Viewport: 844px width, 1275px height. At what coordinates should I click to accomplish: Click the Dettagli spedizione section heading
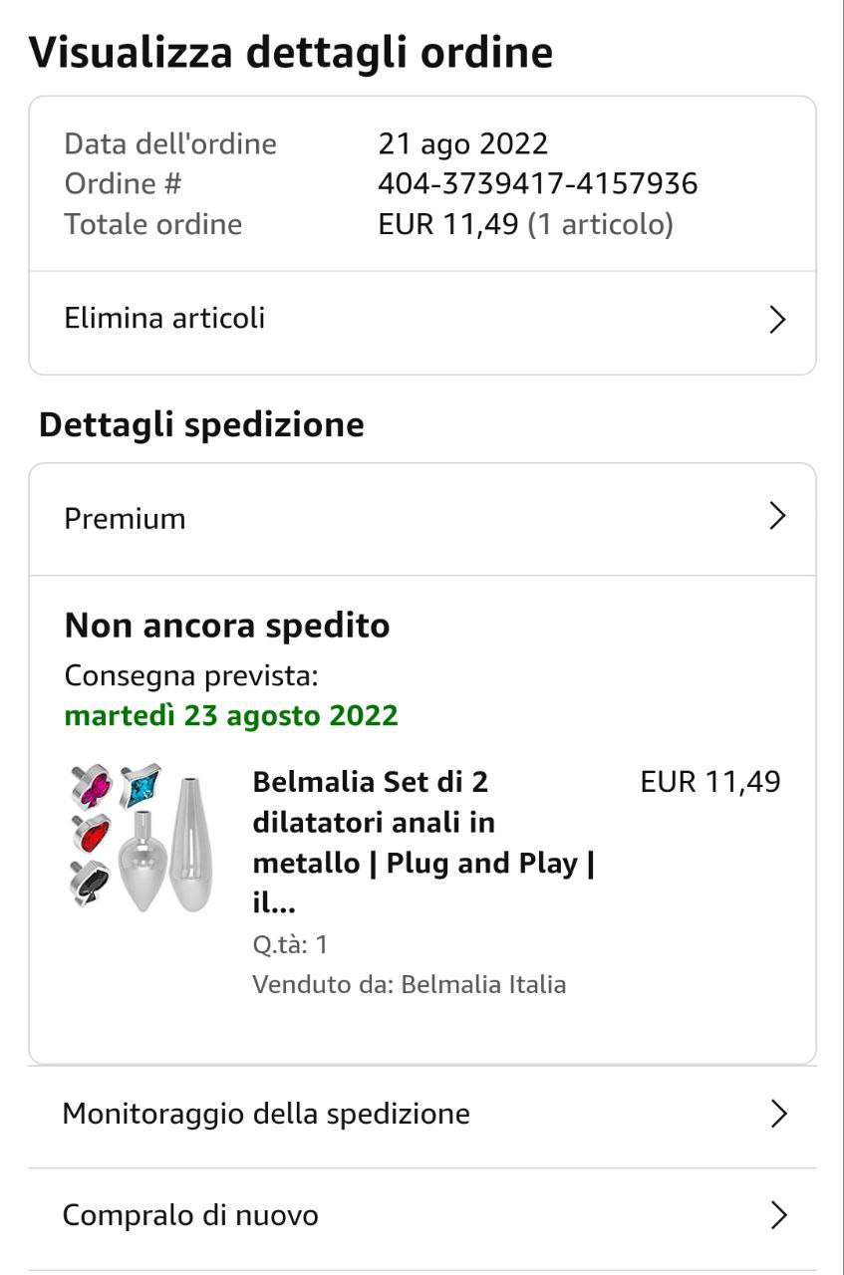pyautogui.click(x=201, y=425)
